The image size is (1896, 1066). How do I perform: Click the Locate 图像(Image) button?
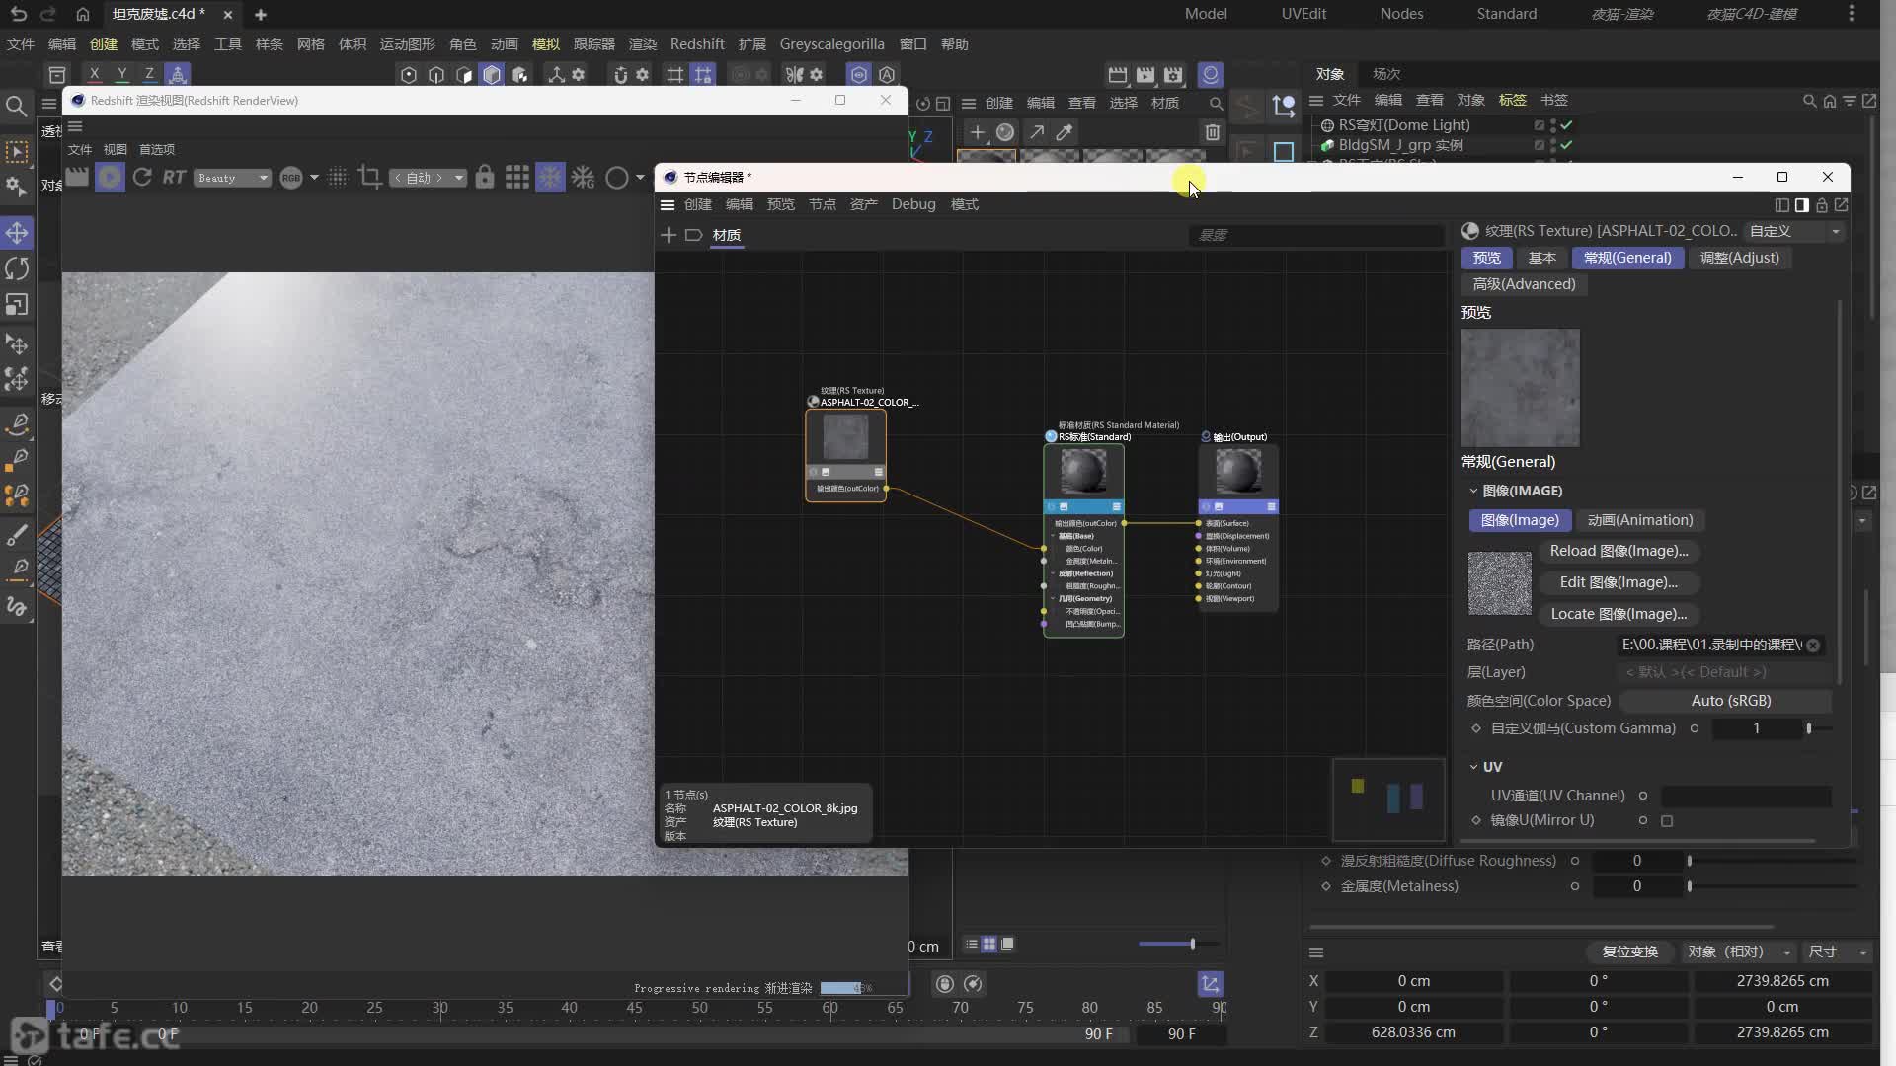[x=1619, y=614]
